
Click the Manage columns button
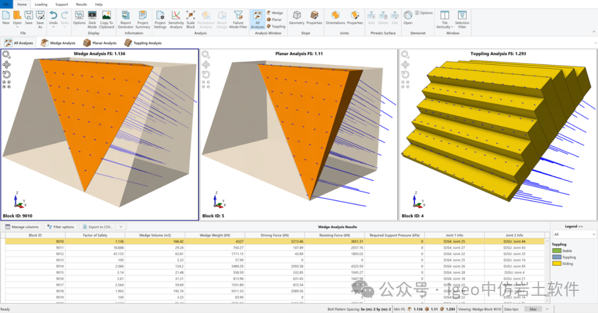point(22,227)
